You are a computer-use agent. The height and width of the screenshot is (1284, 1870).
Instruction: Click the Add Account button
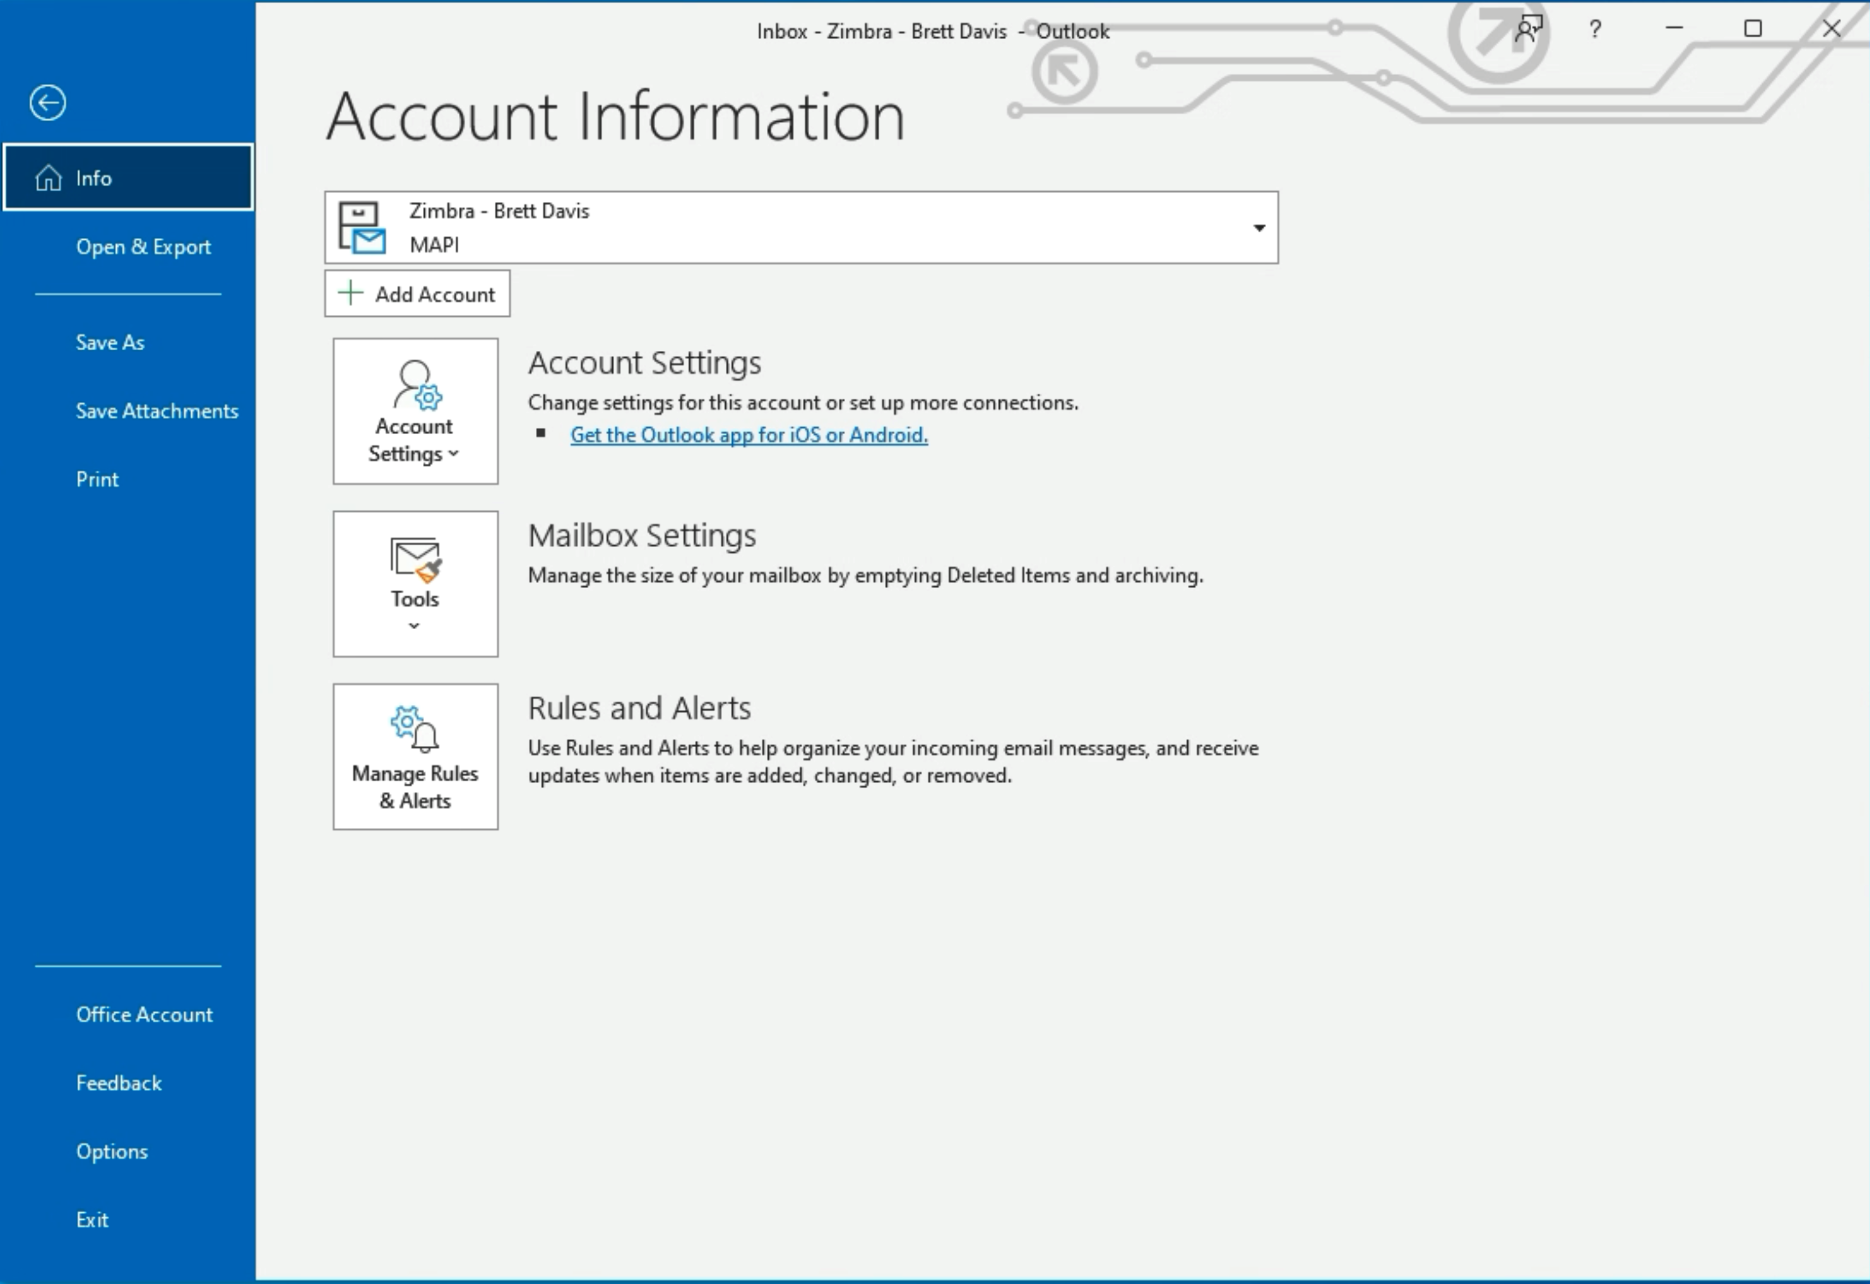pos(417,294)
